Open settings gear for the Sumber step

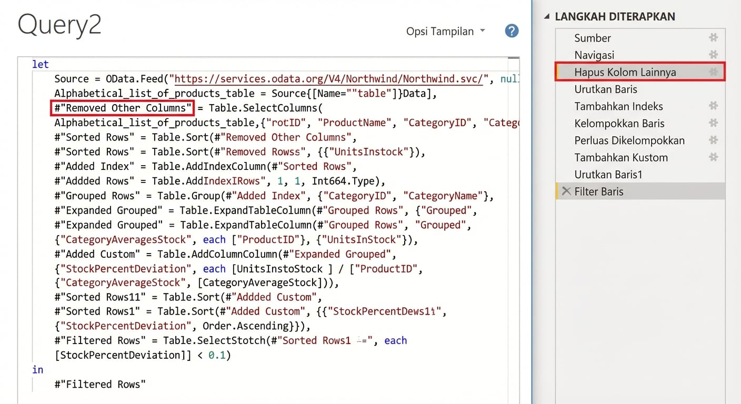point(713,38)
